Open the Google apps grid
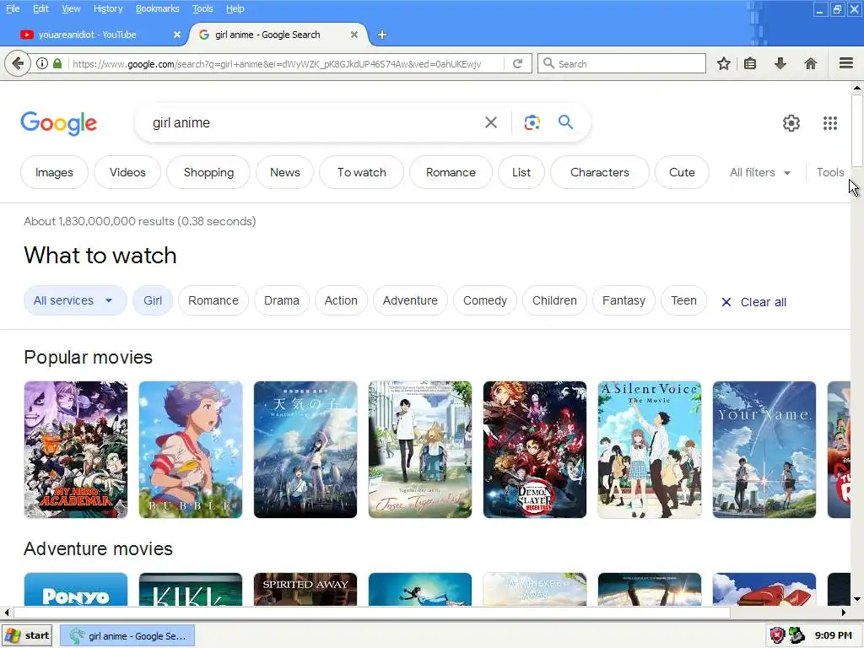864x648 pixels. click(830, 123)
